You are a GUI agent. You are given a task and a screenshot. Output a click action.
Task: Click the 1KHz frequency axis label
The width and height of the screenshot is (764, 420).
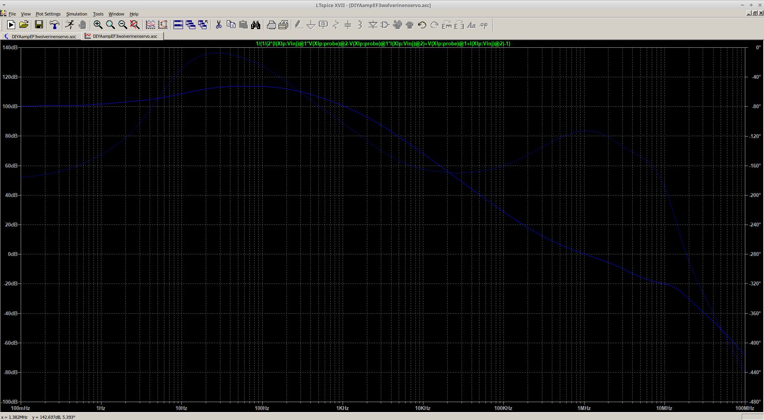pos(343,408)
